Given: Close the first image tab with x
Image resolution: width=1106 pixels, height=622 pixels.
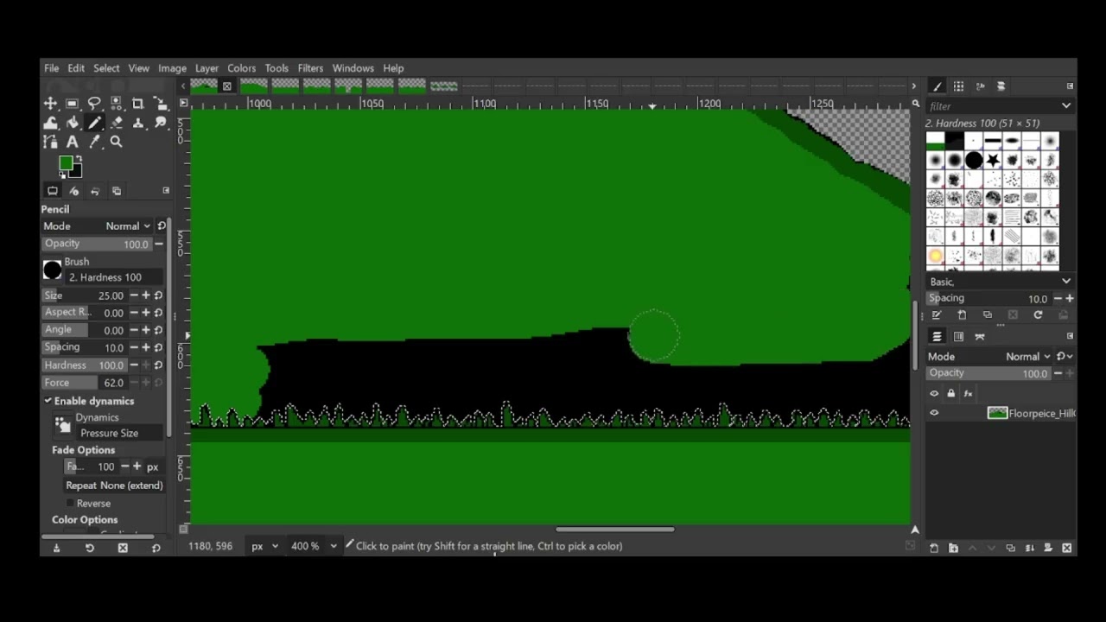Looking at the screenshot, I should click(227, 86).
